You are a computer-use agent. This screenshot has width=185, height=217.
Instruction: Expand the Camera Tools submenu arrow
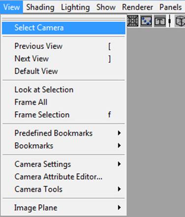[120, 189]
